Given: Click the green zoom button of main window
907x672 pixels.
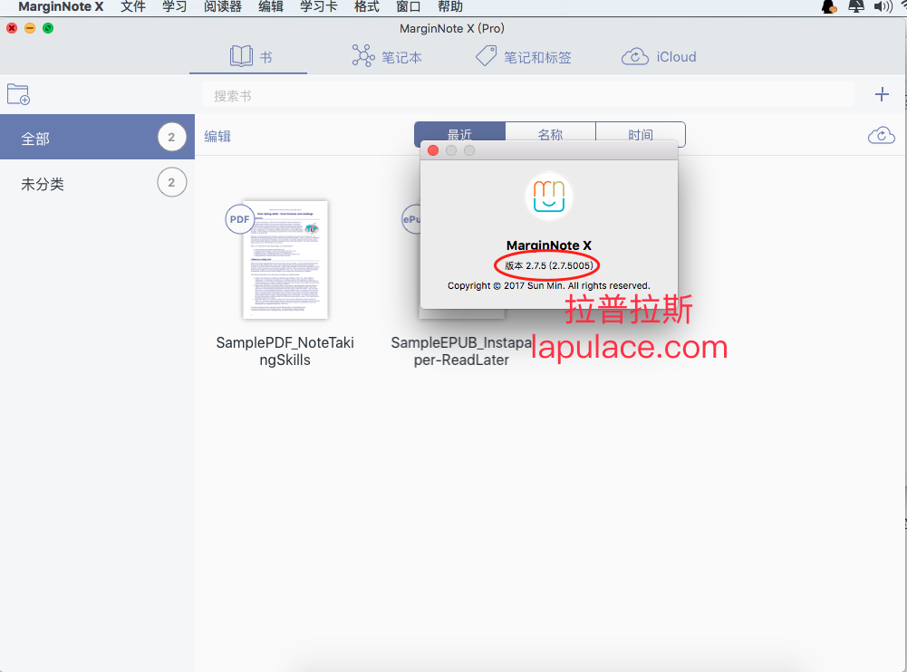Looking at the screenshot, I should coord(48,28).
